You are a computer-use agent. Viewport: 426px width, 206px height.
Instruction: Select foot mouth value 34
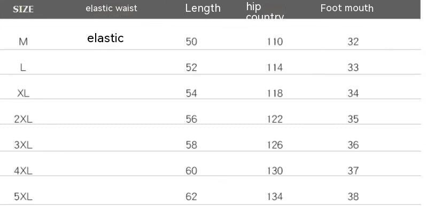point(353,93)
